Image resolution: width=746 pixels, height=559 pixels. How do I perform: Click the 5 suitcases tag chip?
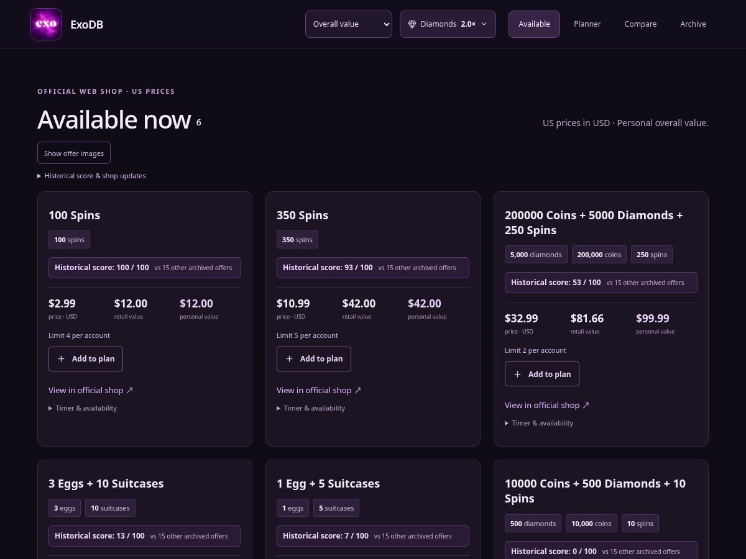[336, 508]
